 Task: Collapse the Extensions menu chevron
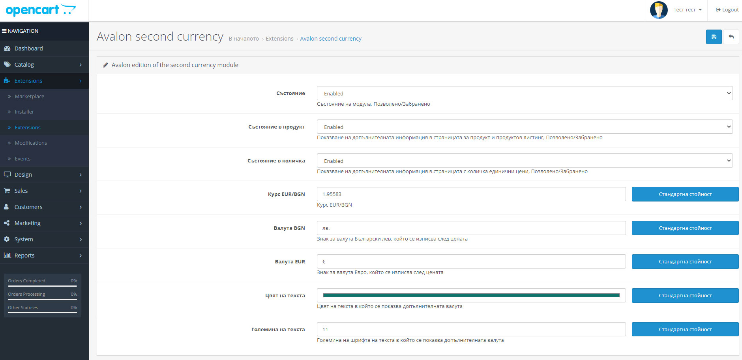(81, 81)
